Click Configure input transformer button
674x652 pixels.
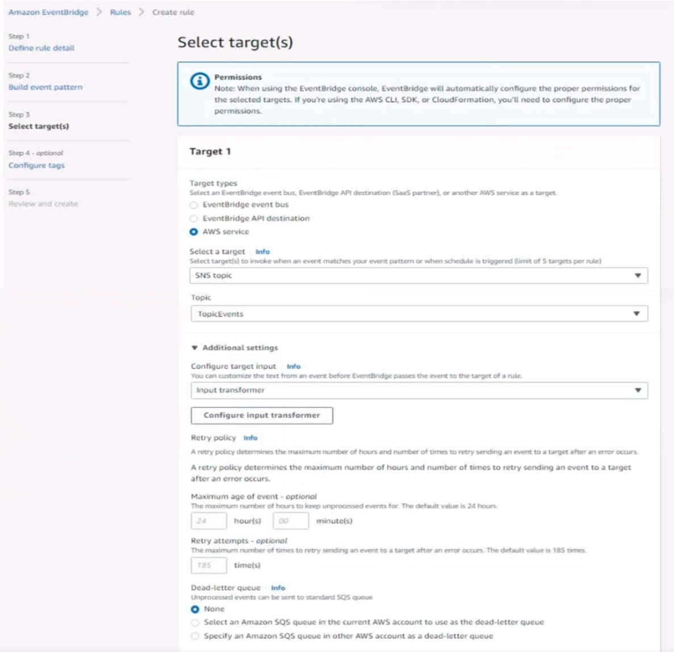click(x=262, y=415)
